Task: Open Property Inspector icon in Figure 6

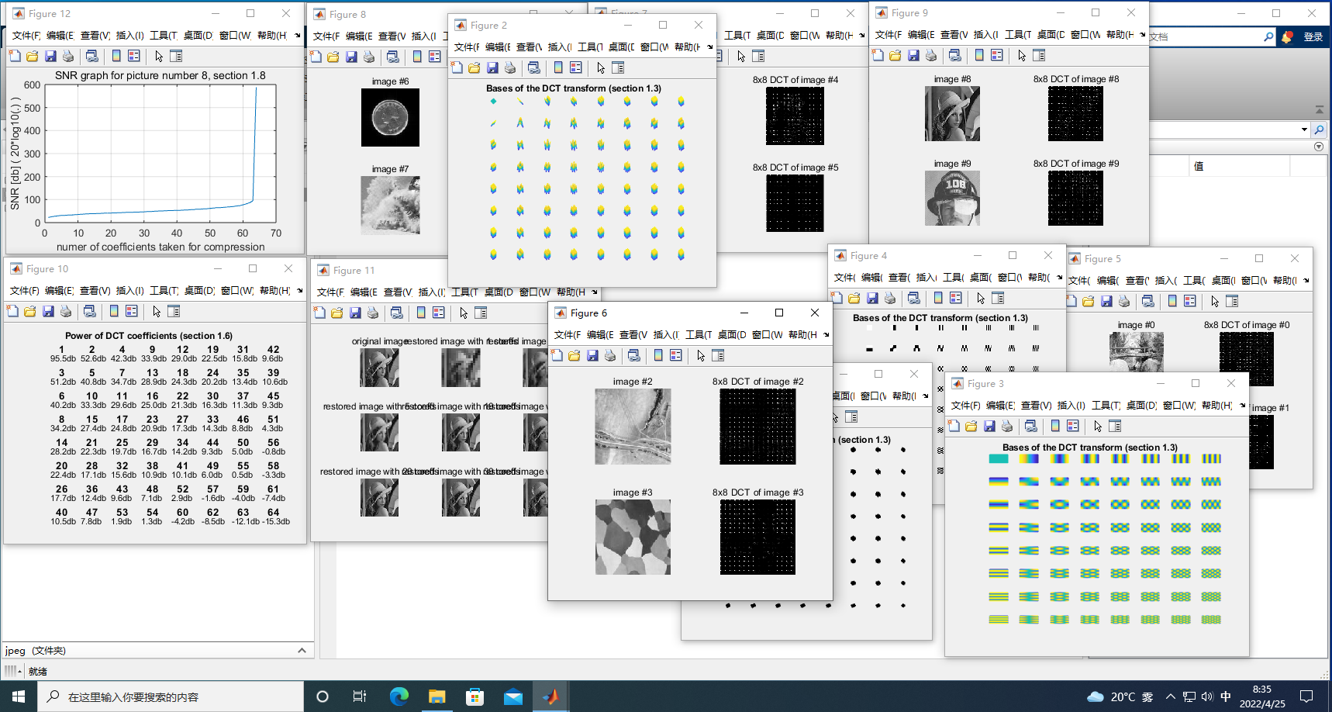Action: [718, 355]
